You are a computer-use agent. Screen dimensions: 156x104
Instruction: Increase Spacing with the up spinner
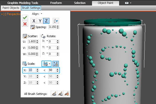(58, 26)
